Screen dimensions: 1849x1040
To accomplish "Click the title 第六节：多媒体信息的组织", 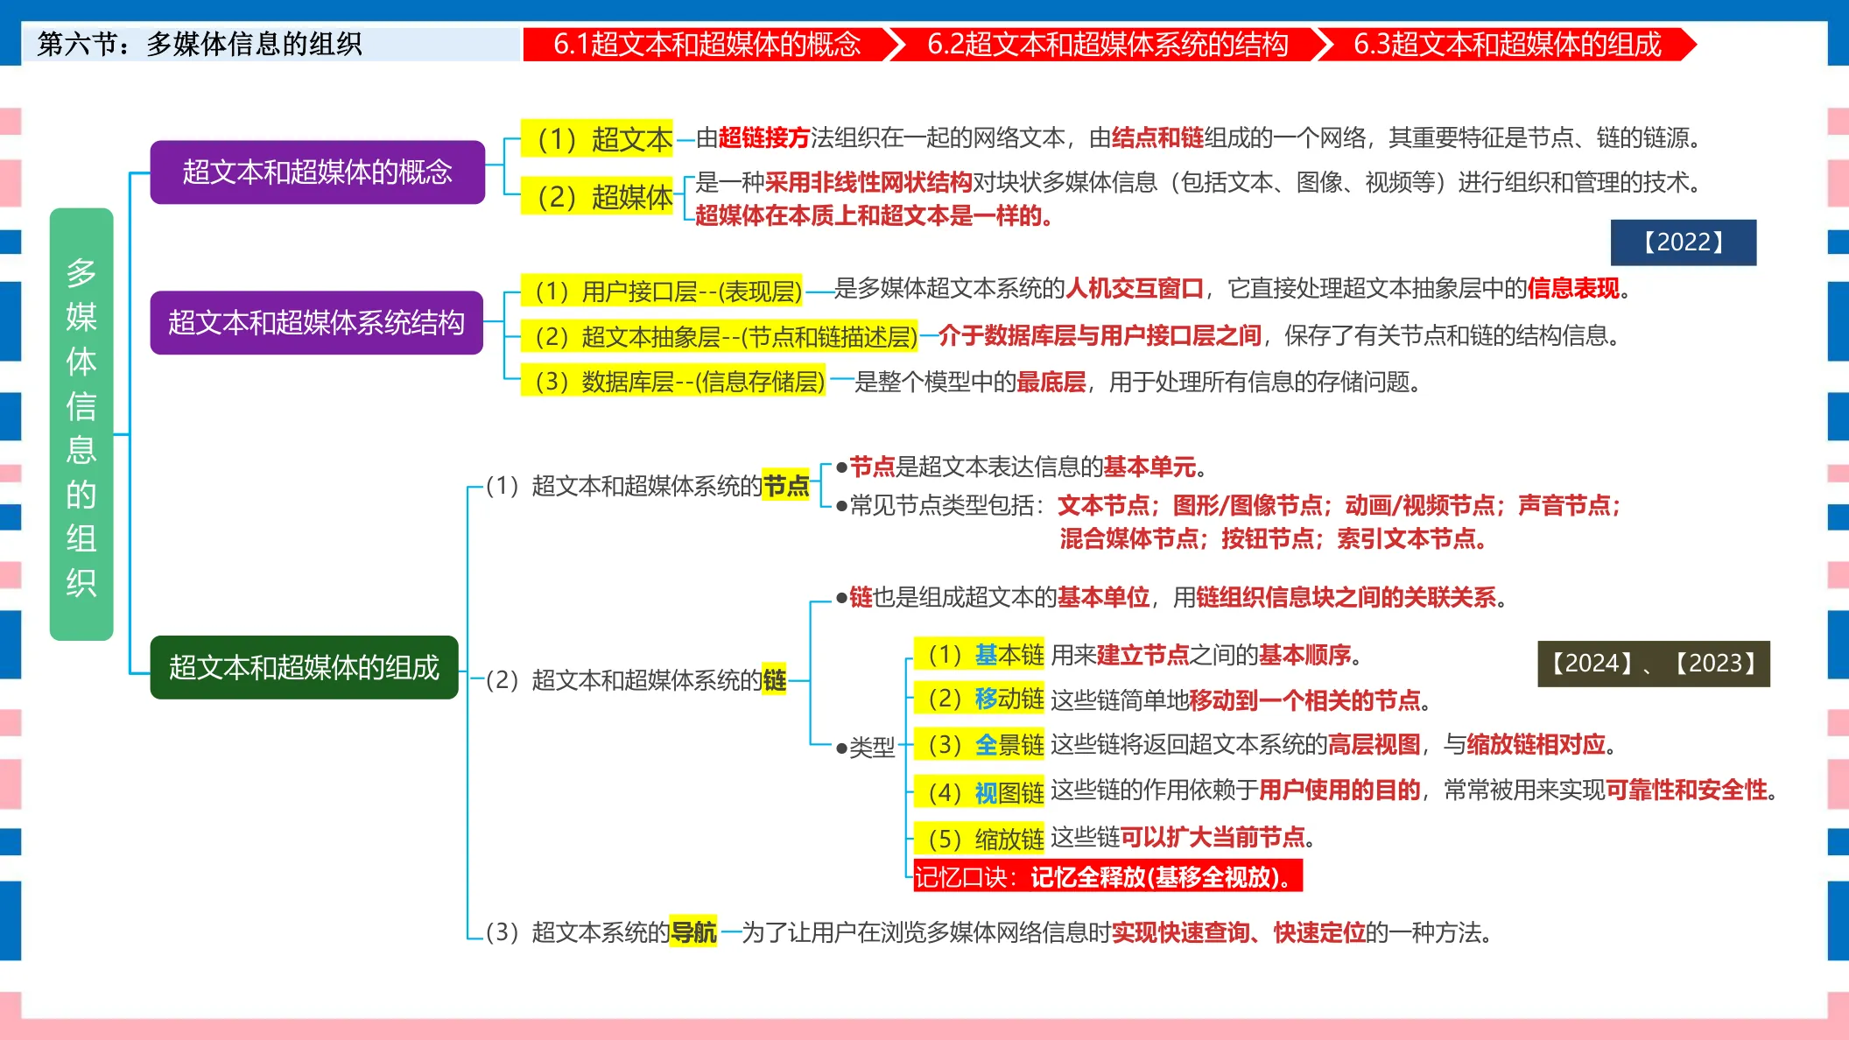I will pos(200,44).
